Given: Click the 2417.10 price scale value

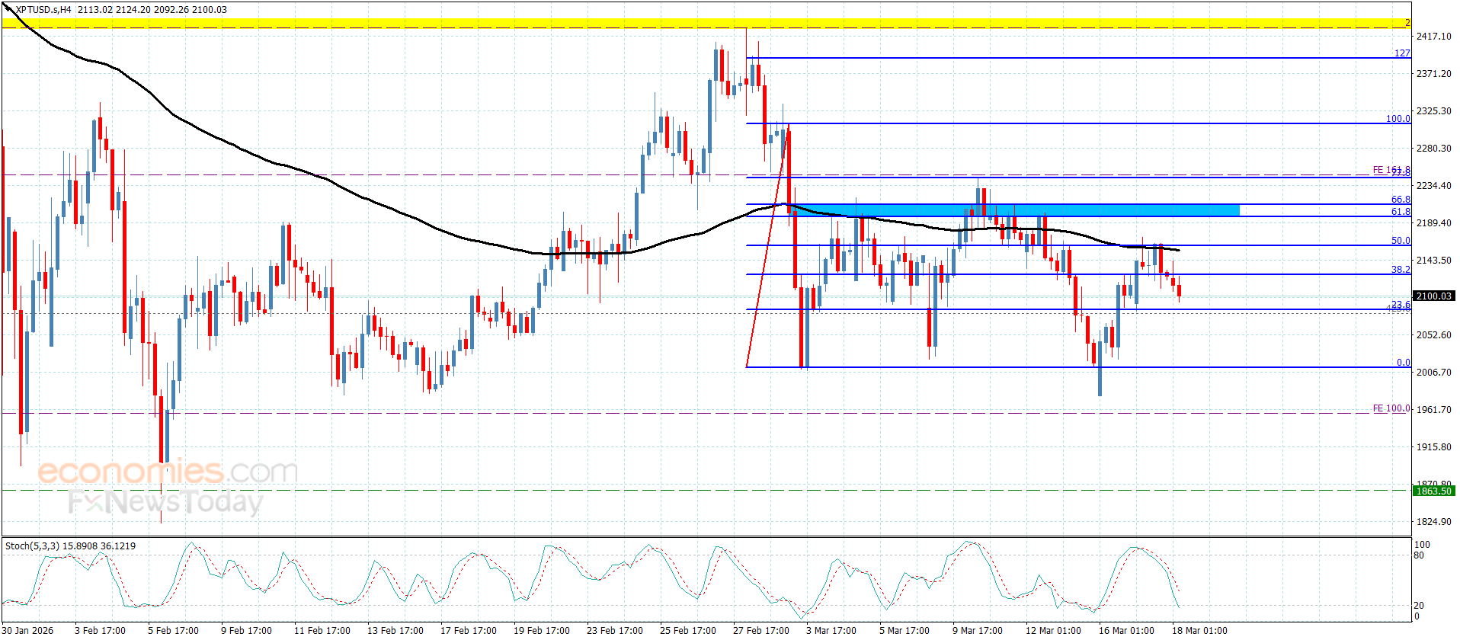Looking at the screenshot, I should [x=1433, y=36].
